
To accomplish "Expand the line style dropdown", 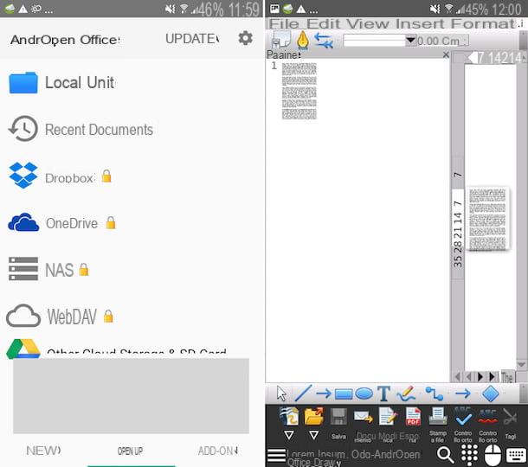I will pyautogui.click(x=410, y=41).
